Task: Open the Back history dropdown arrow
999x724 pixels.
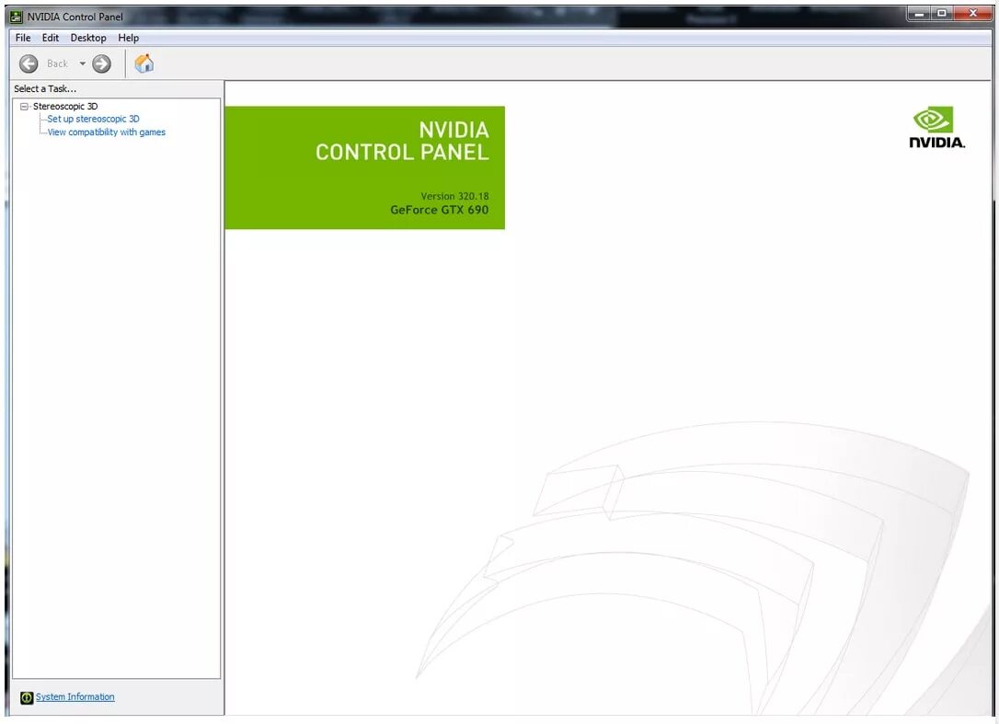Action: point(82,63)
